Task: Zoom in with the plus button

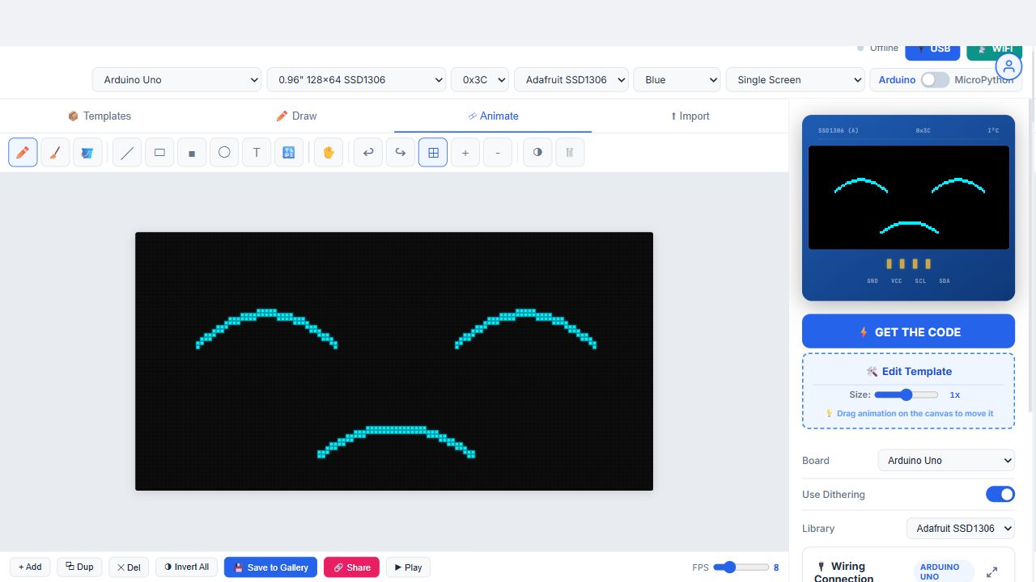Action: (465, 152)
